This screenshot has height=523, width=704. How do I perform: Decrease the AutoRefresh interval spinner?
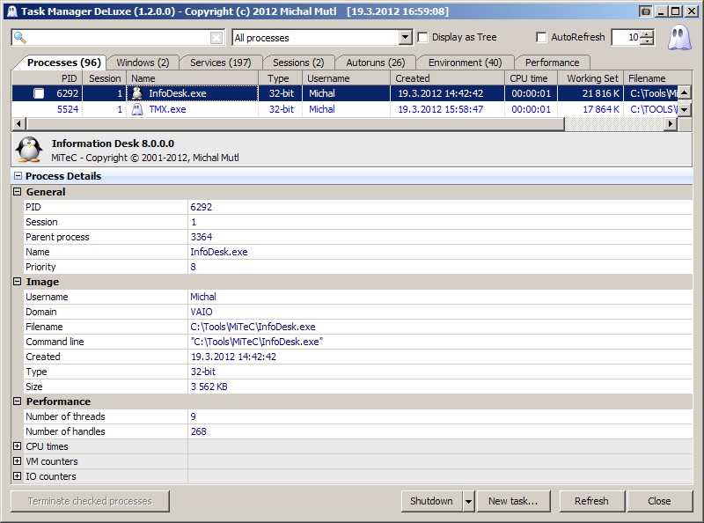click(647, 41)
